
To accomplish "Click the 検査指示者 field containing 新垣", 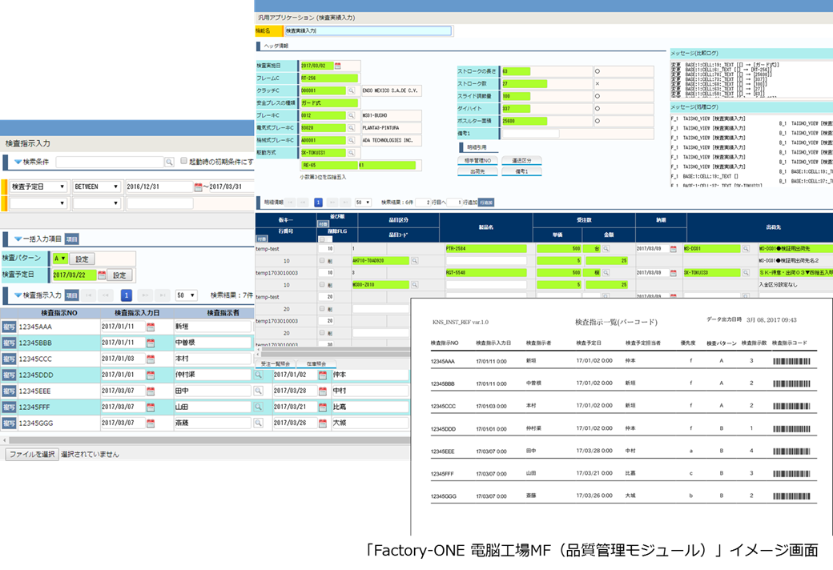I will pyautogui.click(x=212, y=327).
